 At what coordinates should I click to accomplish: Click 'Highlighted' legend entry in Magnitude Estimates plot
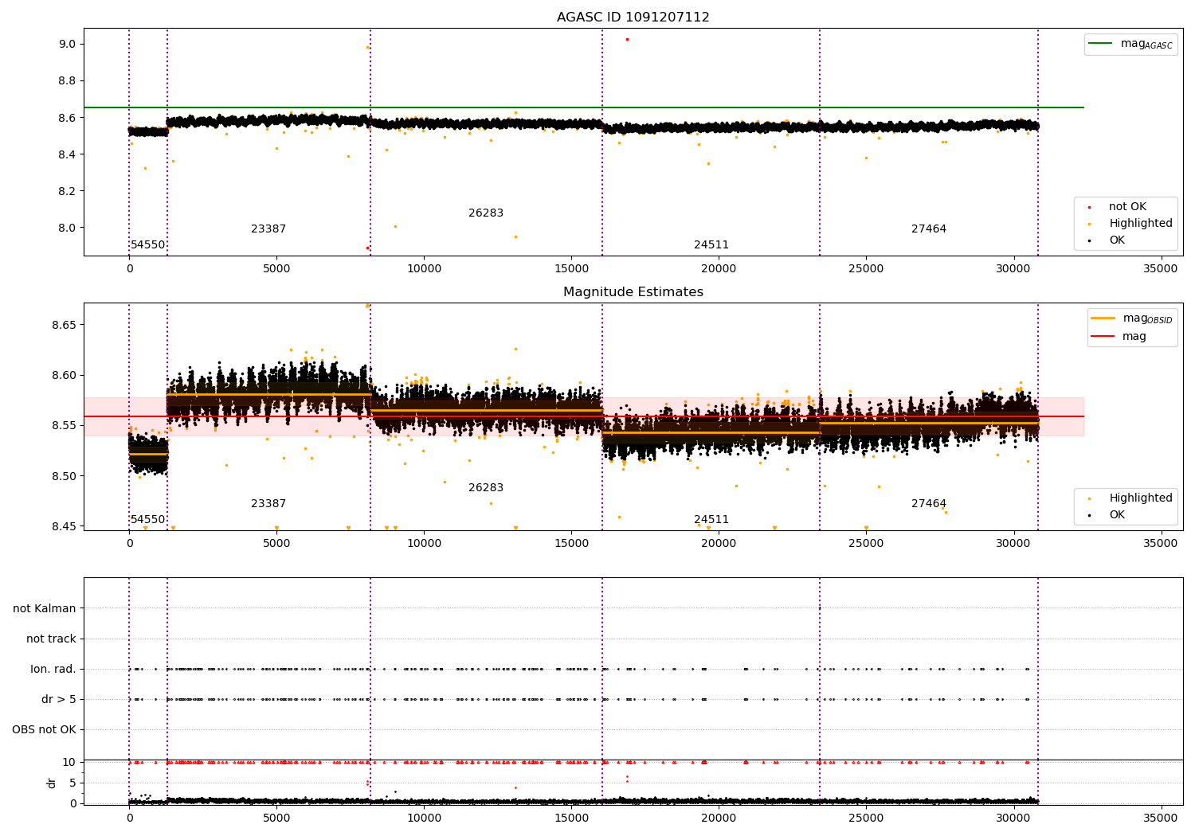[x=1130, y=498]
